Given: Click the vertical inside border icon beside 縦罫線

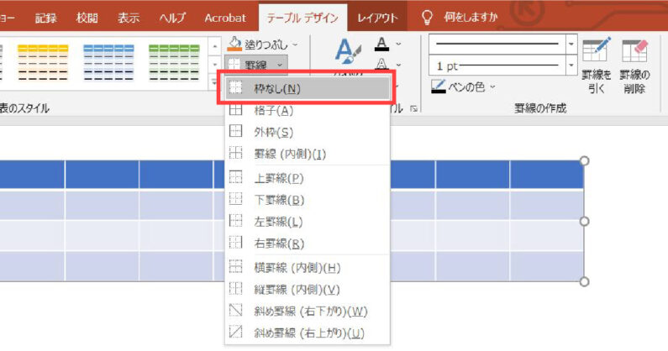Looking at the screenshot, I should (235, 288).
